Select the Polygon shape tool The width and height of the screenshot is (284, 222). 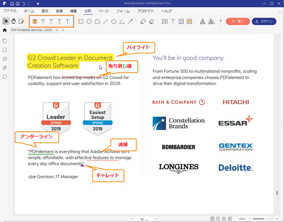(113, 22)
